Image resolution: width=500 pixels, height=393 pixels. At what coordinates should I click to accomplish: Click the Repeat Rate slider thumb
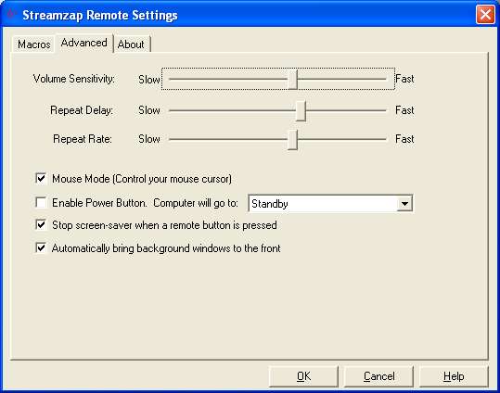click(x=292, y=140)
